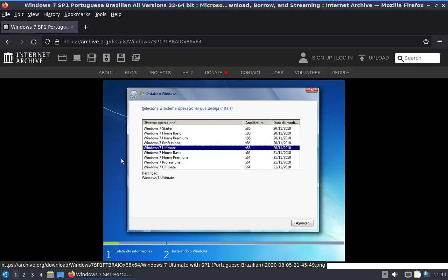
Task: Bookmark this page with the star icon
Action: coord(426,42)
